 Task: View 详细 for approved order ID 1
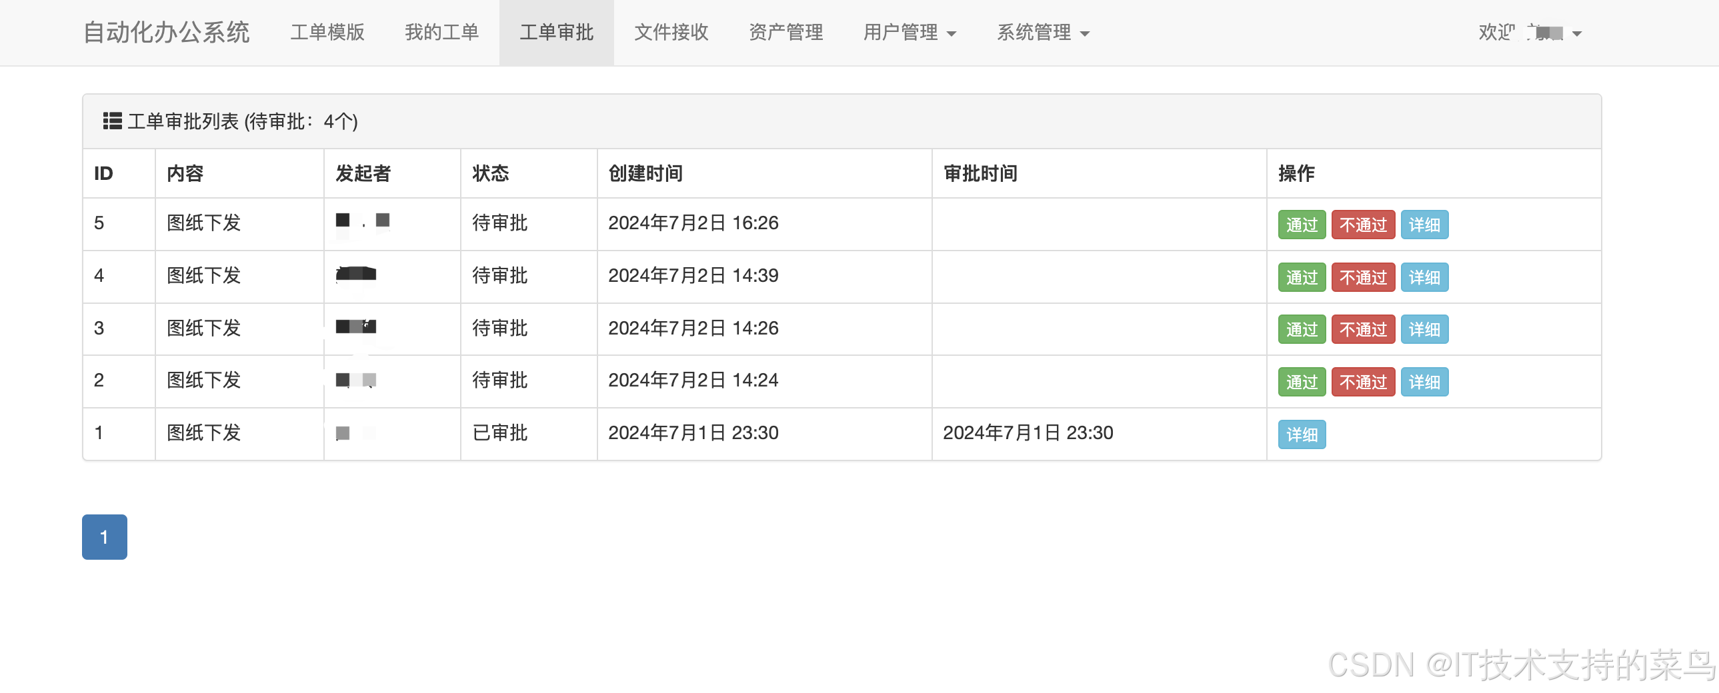[x=1302, y=435]
